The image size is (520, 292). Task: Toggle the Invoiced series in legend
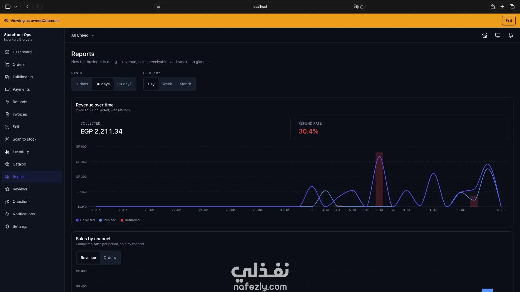point(108,220)
